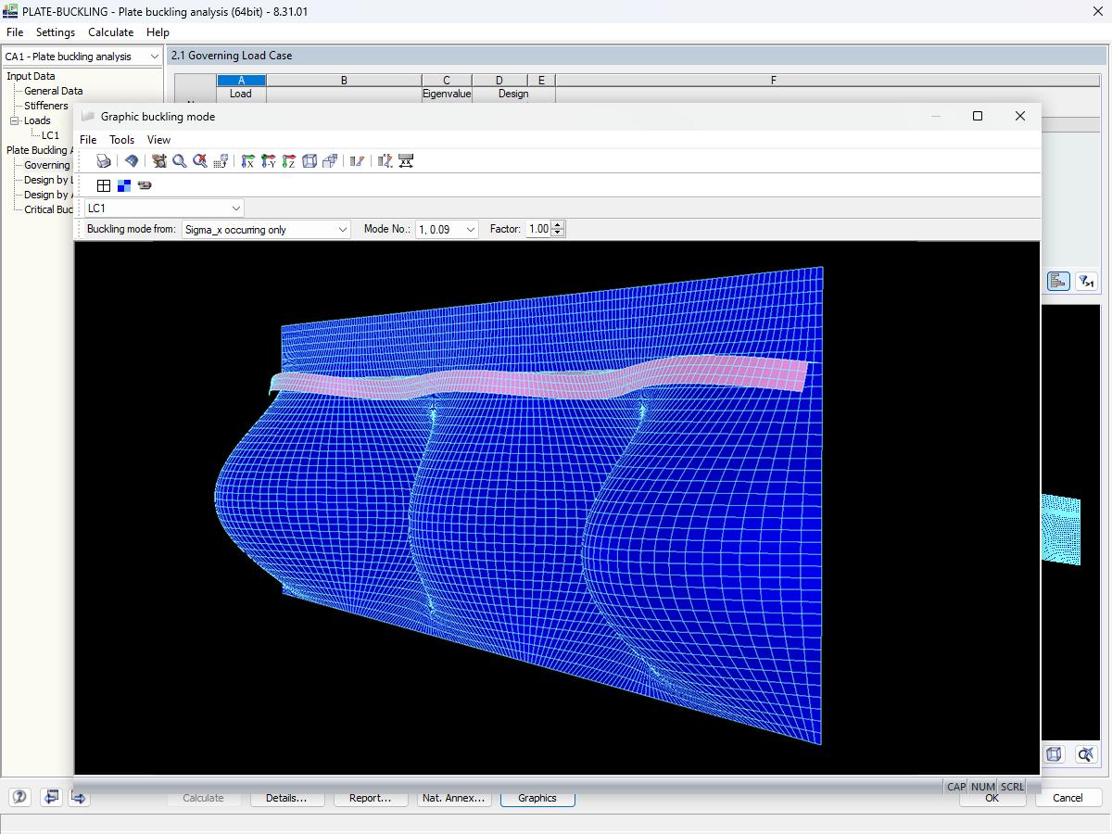Open the View menu of the graphic window
This screenshot has width=1112, height=834.
click(158, 140)
